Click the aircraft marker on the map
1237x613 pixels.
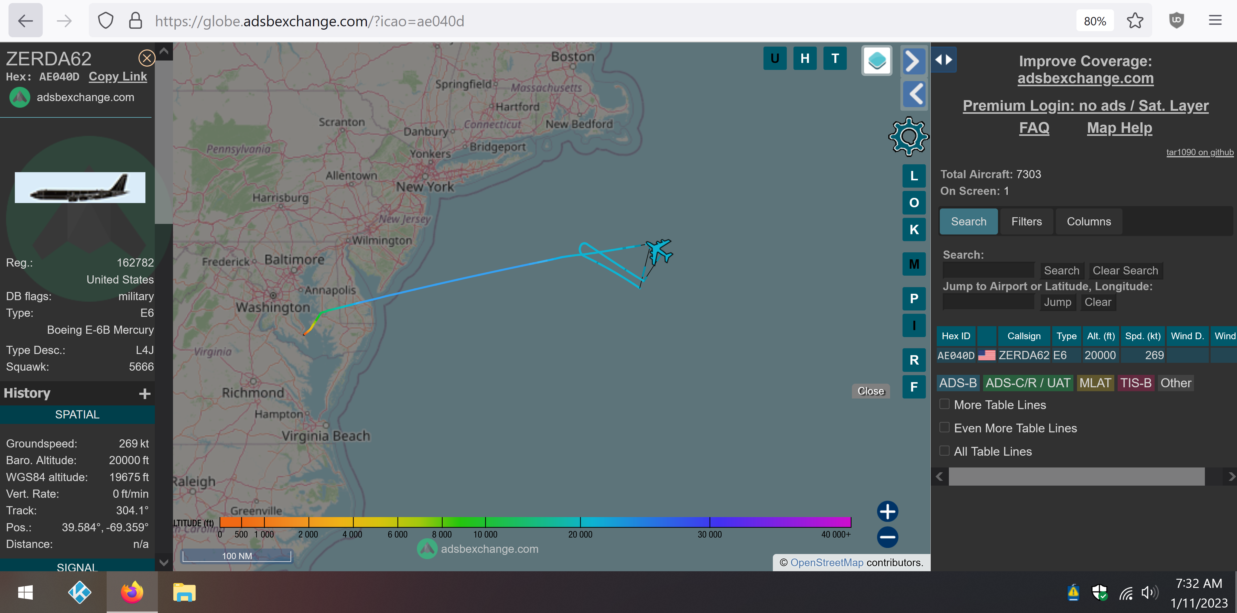pos(659,251)
